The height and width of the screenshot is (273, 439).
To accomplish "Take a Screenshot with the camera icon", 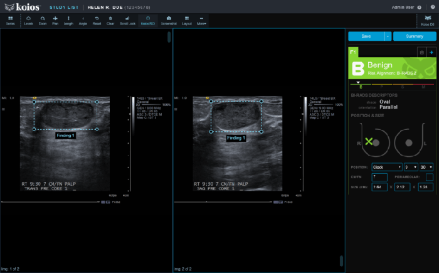I will 169,20.
